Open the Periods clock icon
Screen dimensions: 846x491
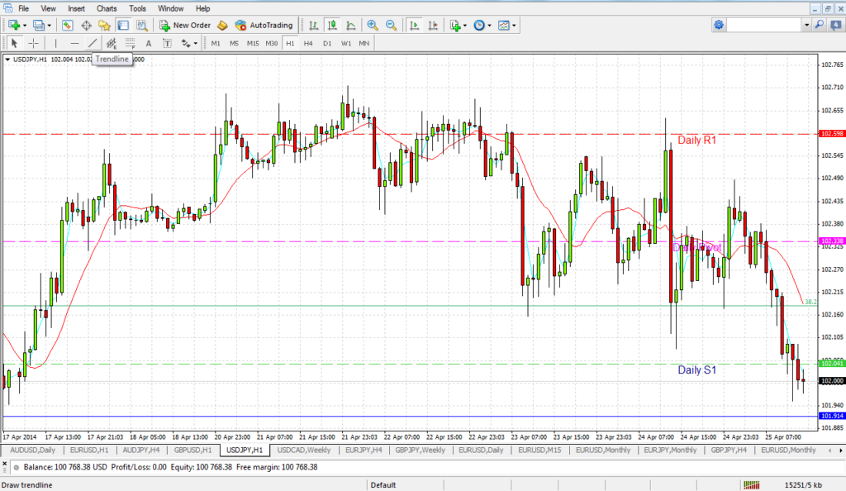click(479, 26)
